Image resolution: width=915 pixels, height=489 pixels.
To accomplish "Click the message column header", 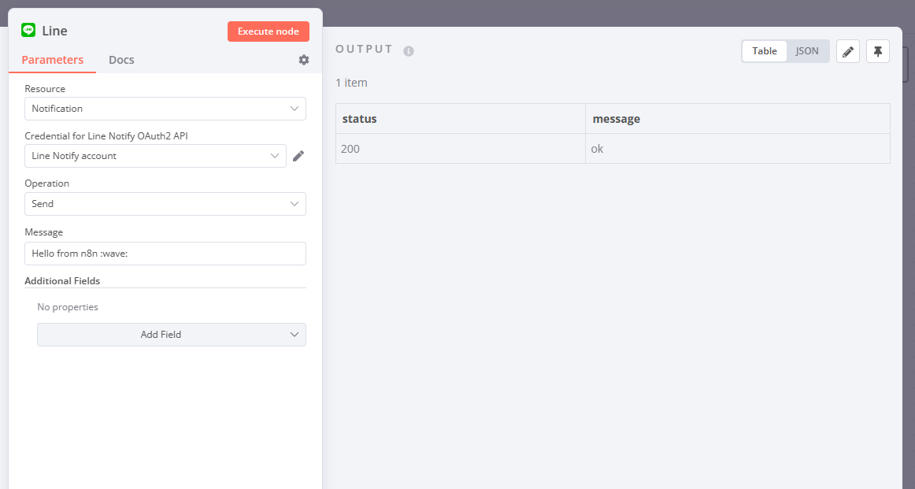I will [738, 118].
